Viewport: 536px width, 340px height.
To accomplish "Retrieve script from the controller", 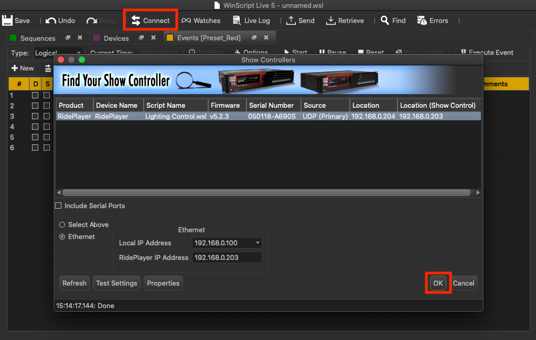I will [345, 20].
